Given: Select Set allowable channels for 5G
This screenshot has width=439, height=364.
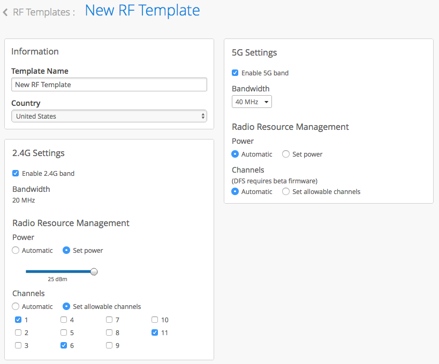Looking at the screenshot, I should (x=286, y=191).
